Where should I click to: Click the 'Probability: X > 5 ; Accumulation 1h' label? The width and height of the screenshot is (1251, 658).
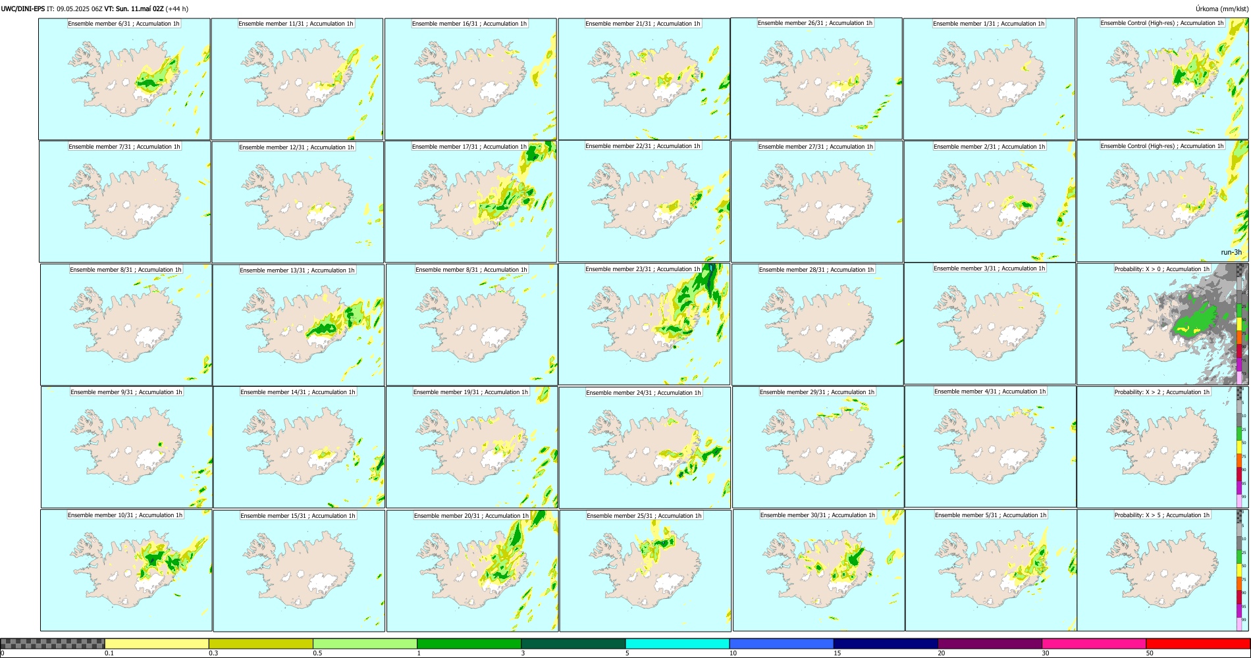coord(1162,515)
